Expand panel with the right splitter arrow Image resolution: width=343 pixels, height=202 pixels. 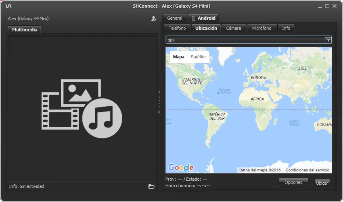click(x=159, y=112)
